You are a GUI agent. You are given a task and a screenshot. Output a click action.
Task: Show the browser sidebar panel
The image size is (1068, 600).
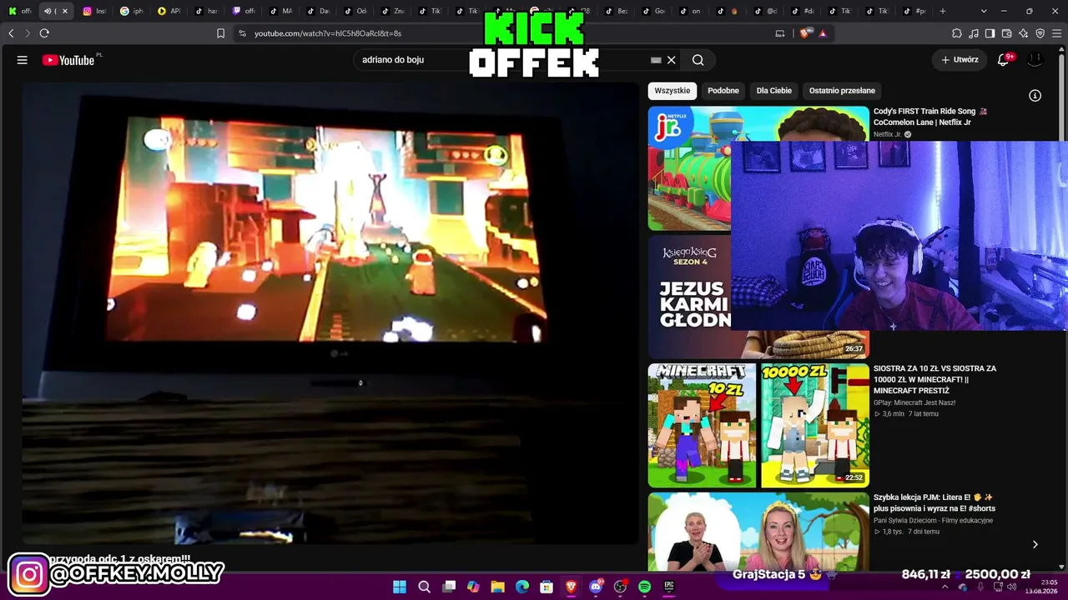tap(990, 33)
